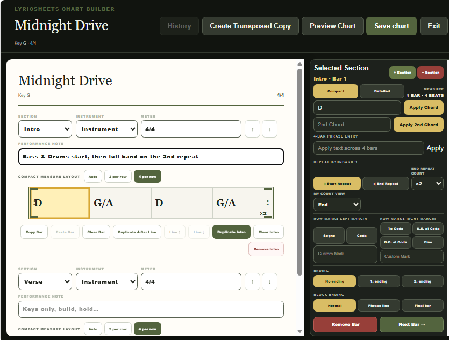449x340 pixels.
Task: Click Apply Chord button
Action: (x=424, y=107)
